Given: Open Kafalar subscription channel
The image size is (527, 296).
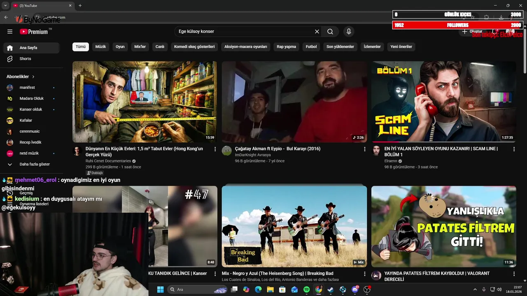Looking at the screenshot, I should point(31,120).
